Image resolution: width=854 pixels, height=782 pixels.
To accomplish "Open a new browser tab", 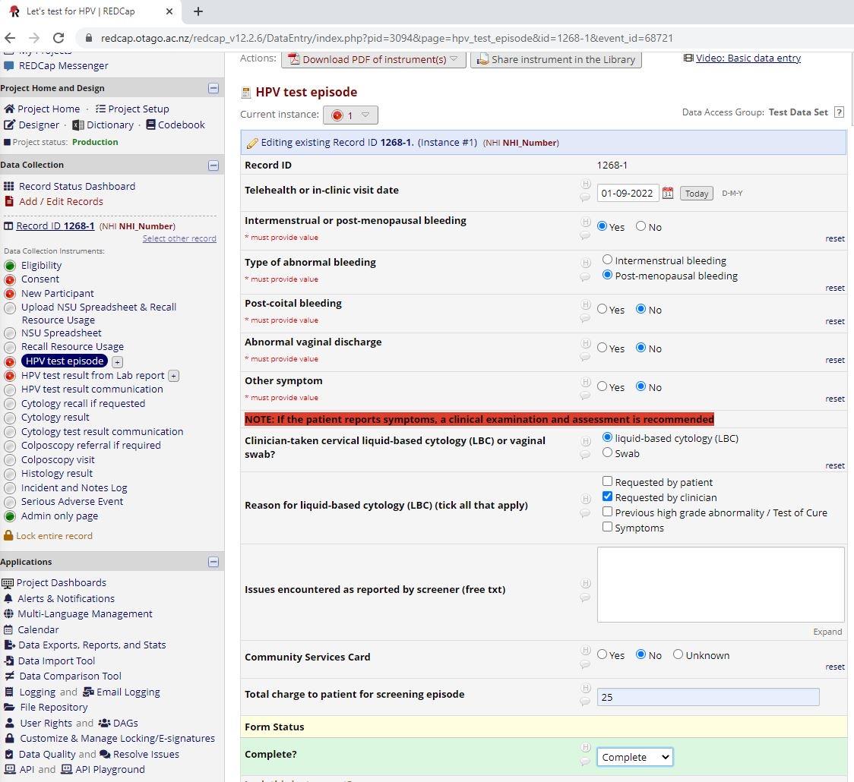I will pyautogui.click(x=198, y=11).
